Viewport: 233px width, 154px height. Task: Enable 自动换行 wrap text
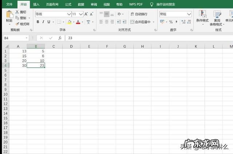(139, 14)
